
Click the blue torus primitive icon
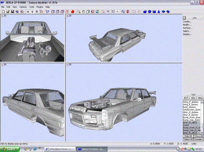click(x=163, y=12)
